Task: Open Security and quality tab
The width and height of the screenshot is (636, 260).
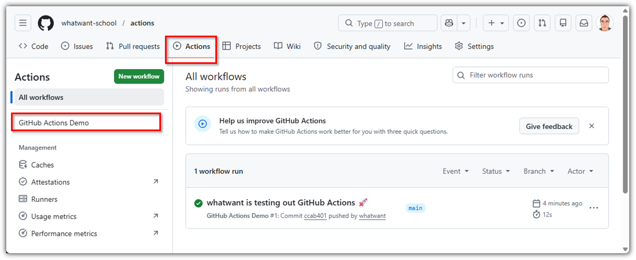Action: 352,46
